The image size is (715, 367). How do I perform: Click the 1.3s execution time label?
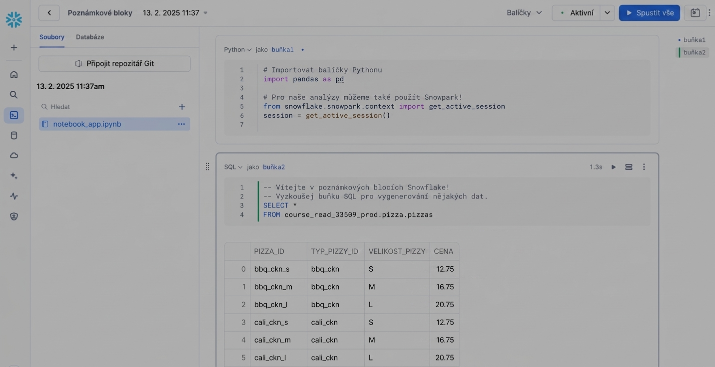[596, 167]
